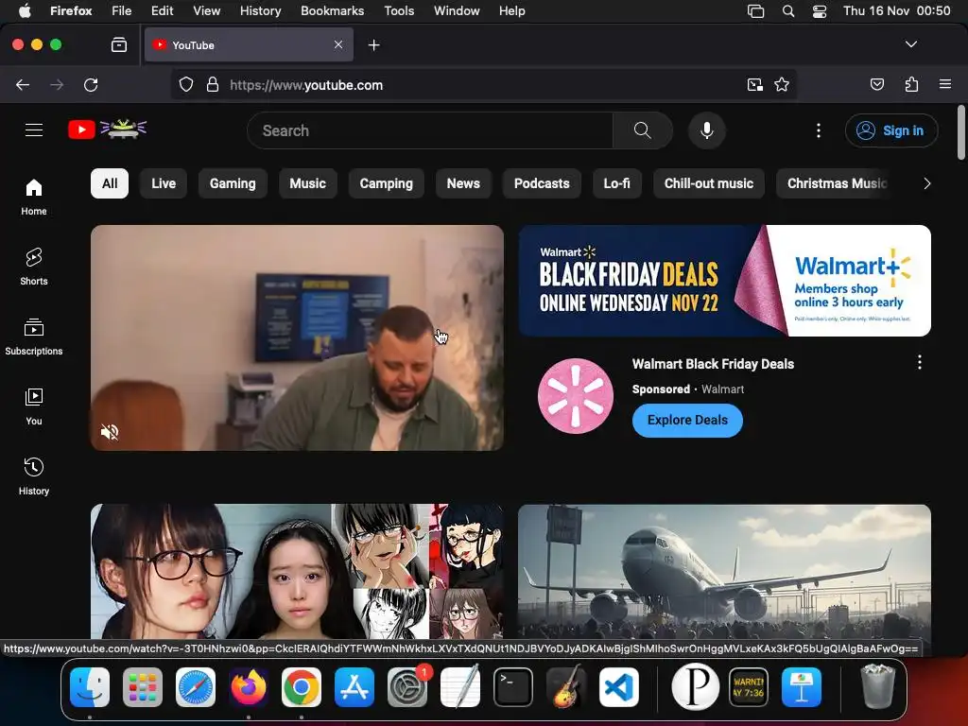
Task: Open macOS Control Center icon
Action: coord(820,11)
